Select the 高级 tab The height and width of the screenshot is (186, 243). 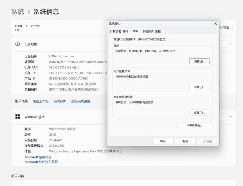point(135,31)
